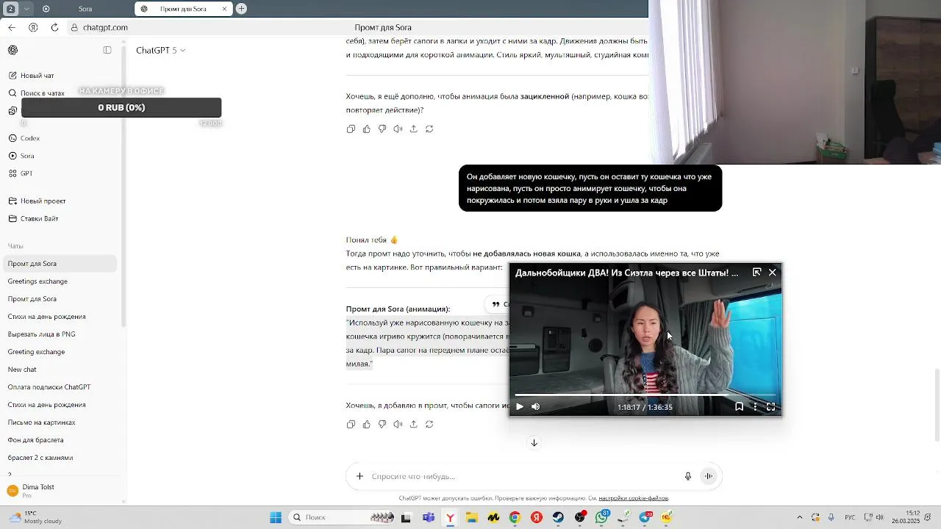The width and height of the screenshot is (941, 529).
Task: Open the 'Оплата подписки ChatGPT' chat
Action: point(49,387)
